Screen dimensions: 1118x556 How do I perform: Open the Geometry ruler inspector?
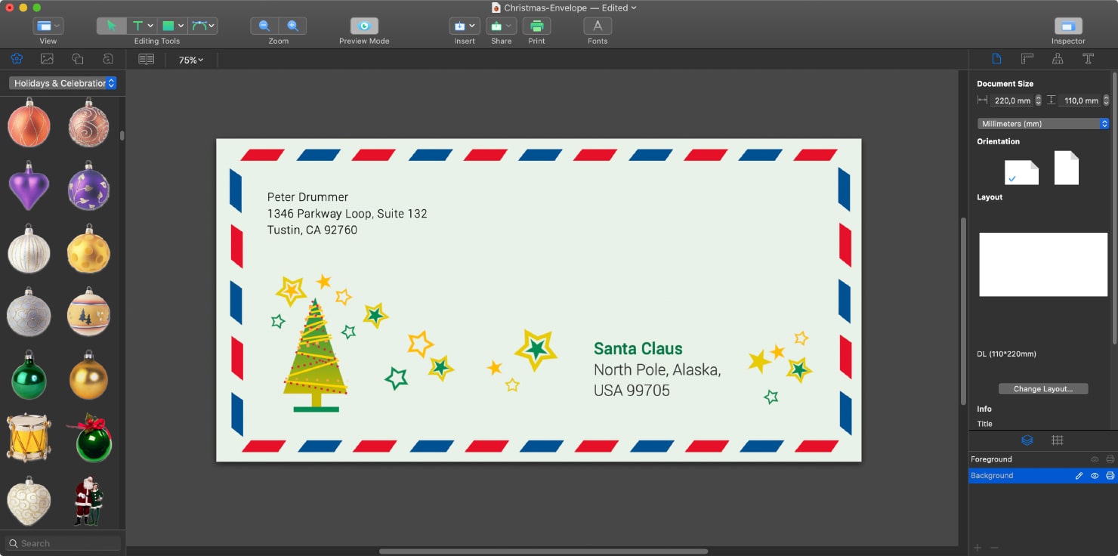click(1027, 58)
